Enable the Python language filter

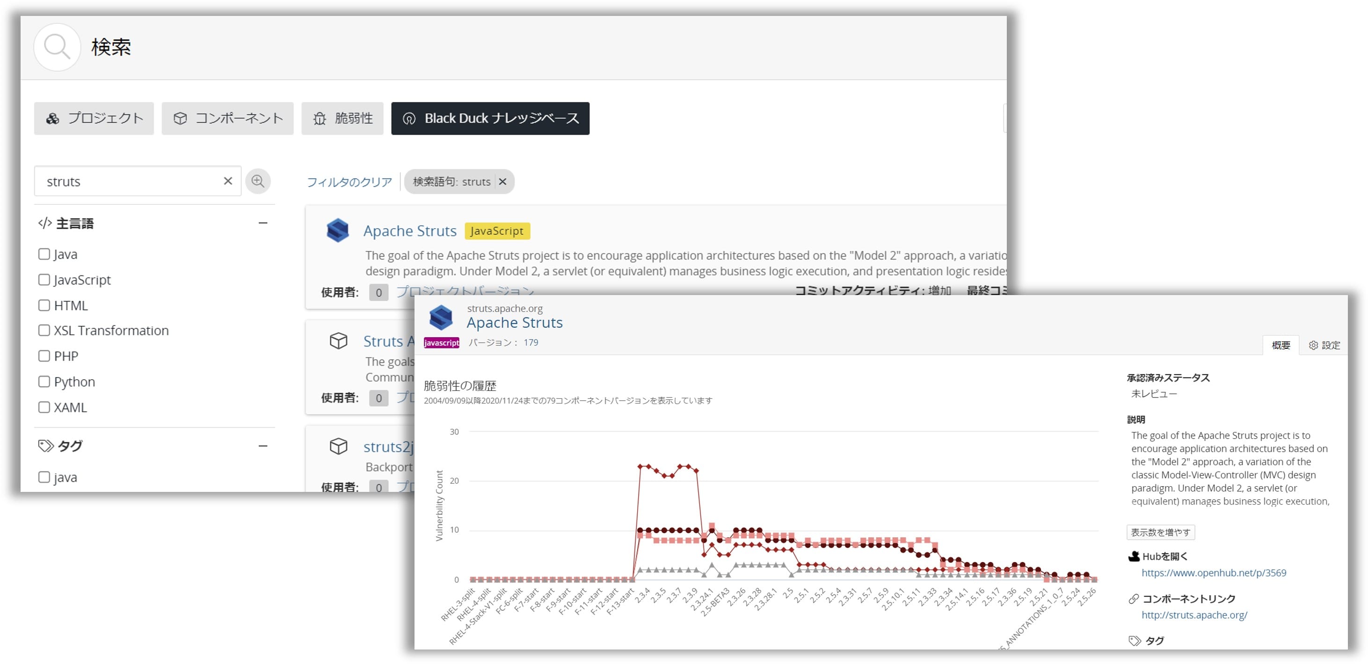[x=44, y=382]
